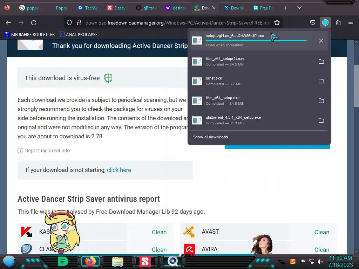Toggle the downloads toolbar button

pos(325,22)
